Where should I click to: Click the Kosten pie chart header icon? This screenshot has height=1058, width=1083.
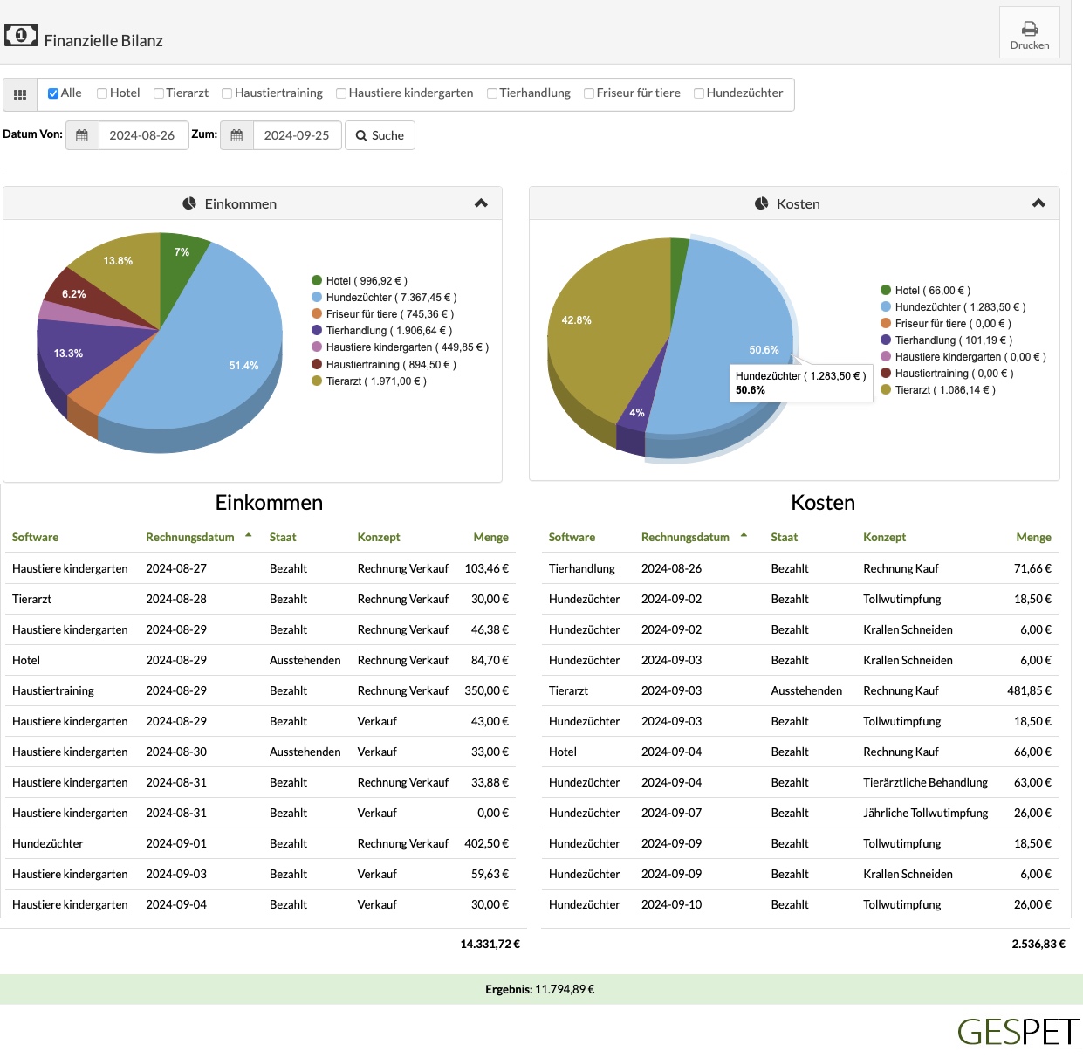tap(761, 203)
